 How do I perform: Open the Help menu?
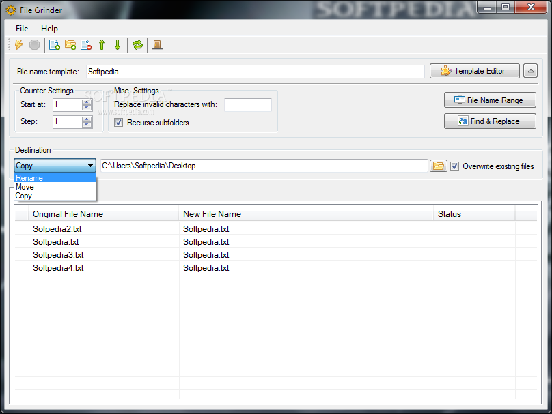[x=49, y=29]
